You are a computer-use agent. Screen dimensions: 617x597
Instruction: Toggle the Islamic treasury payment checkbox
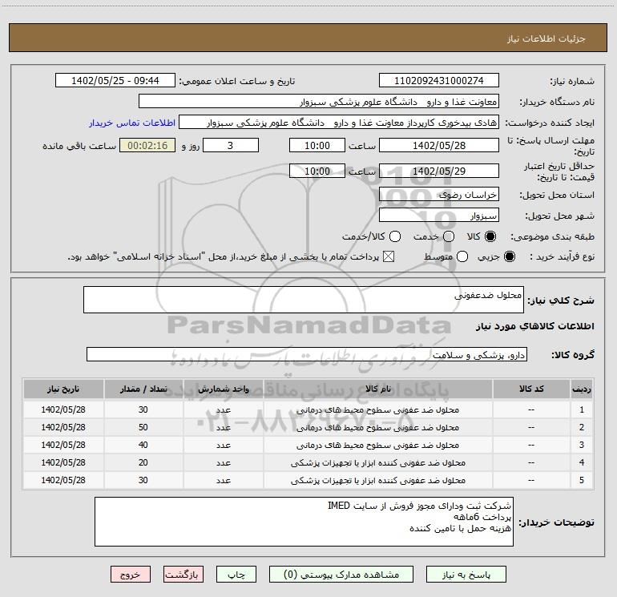[x=389, y=257]
